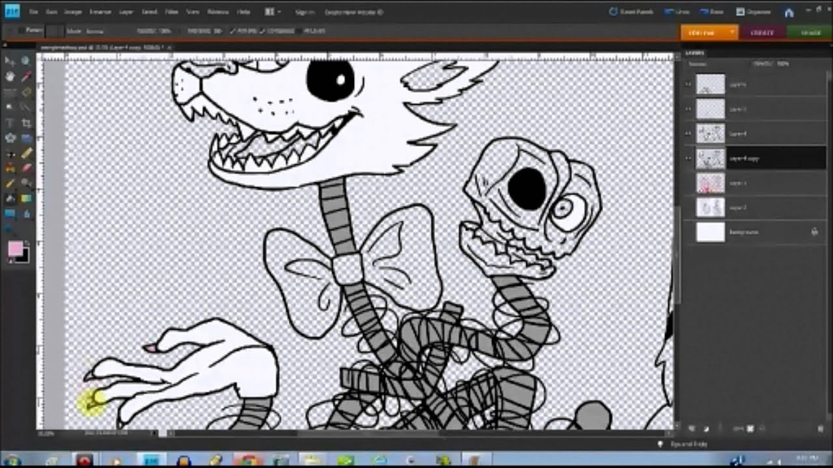
Task: Click the Sign In link
Action: [x=305, y=12]
